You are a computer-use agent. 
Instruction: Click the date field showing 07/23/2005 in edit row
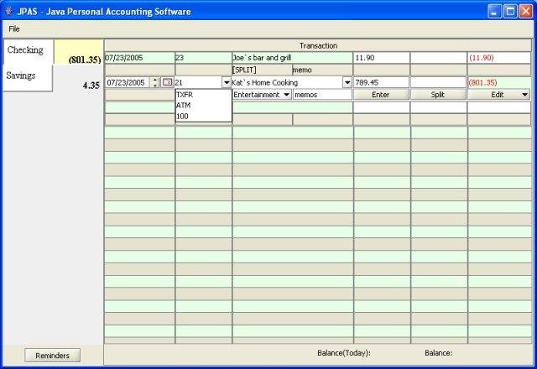click(x=128, y=82)
